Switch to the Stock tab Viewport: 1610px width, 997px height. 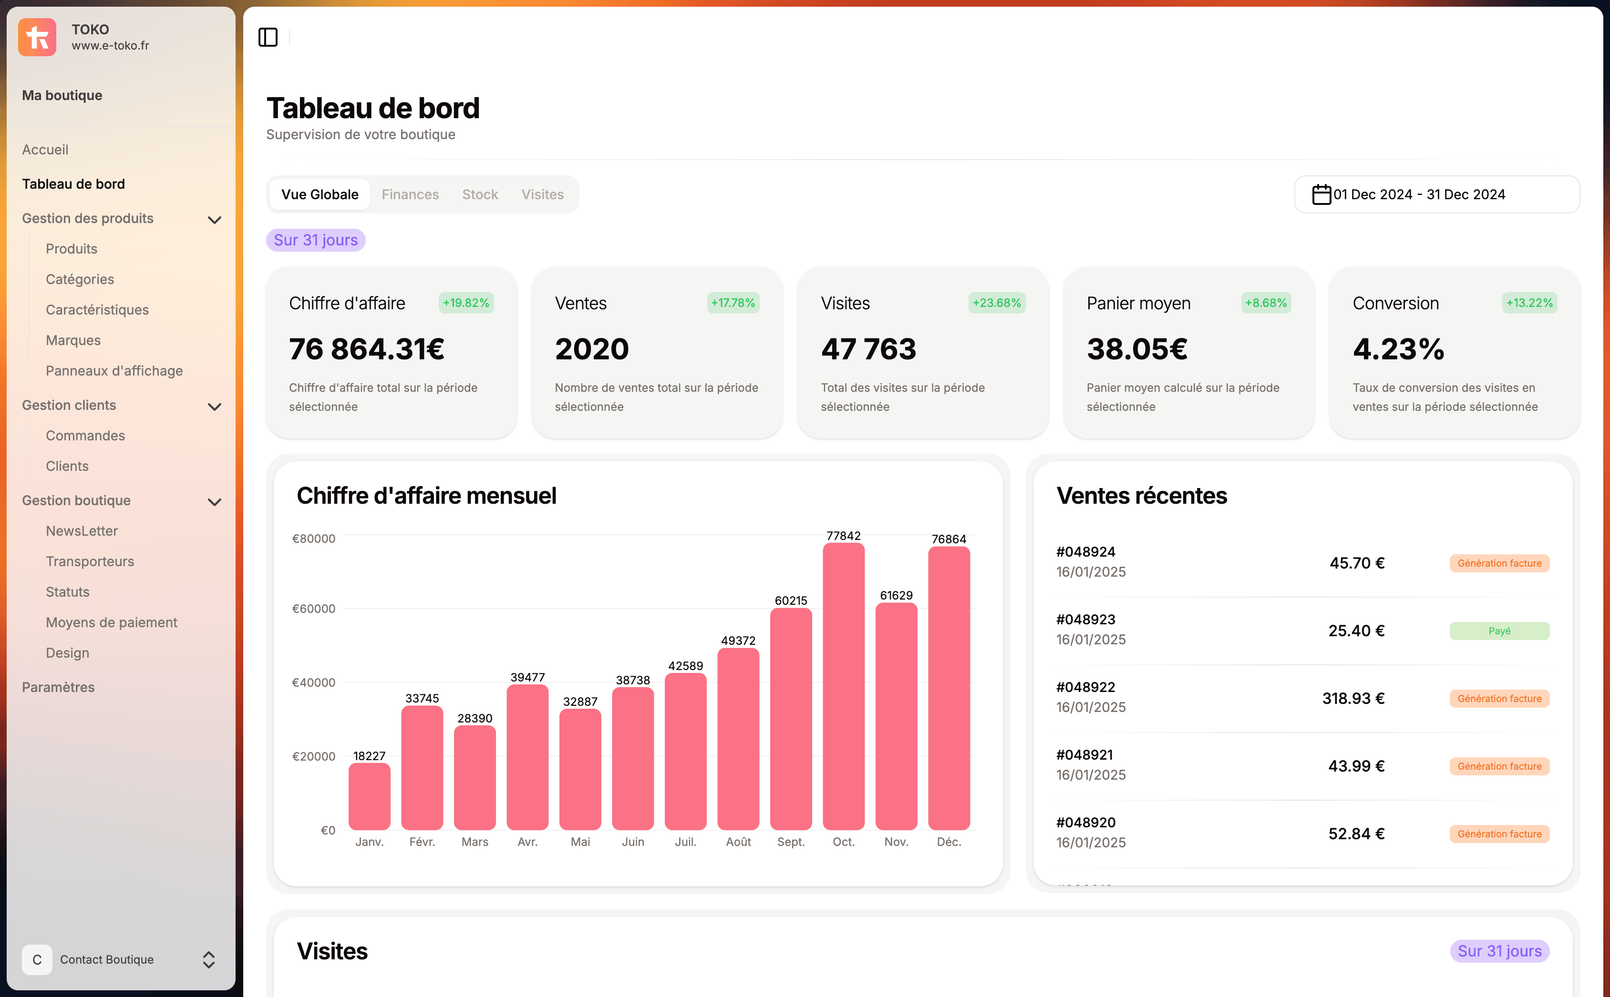(x=480, y=194)
